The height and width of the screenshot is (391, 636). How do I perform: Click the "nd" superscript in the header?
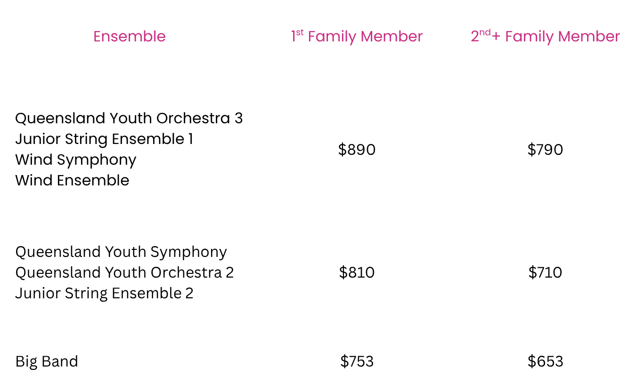tap(485, 32)
